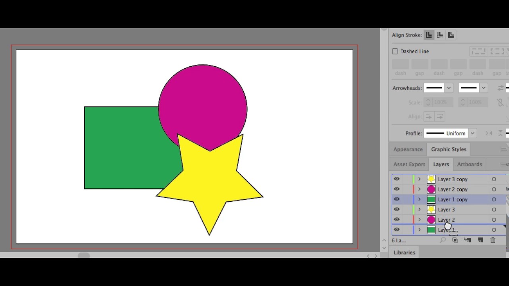Viewport: 509px width, 286px height.
Task: Open the Asset Export tab
Action: click(409, 164)
